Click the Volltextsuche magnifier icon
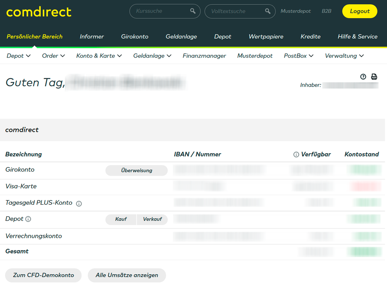 click(x=268, y=11)
